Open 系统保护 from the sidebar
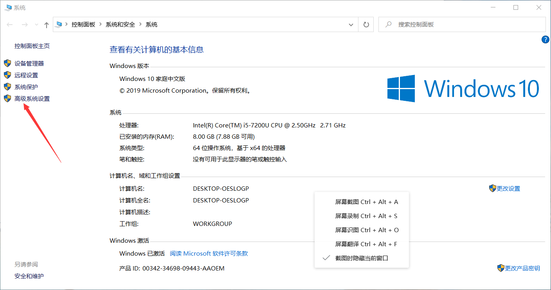This screenshot has height=290, width=551. coord(26,87)
